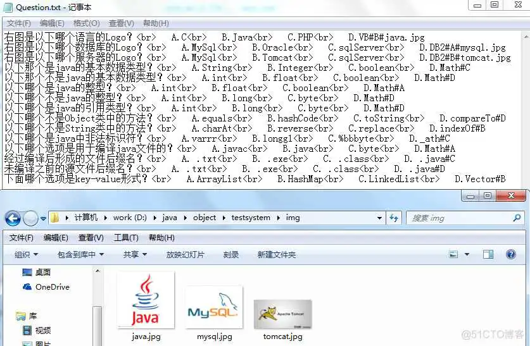Select 计算机 in the address breadcrumb
The width and height of the screenshot is (530, 346).
point(86,218)
